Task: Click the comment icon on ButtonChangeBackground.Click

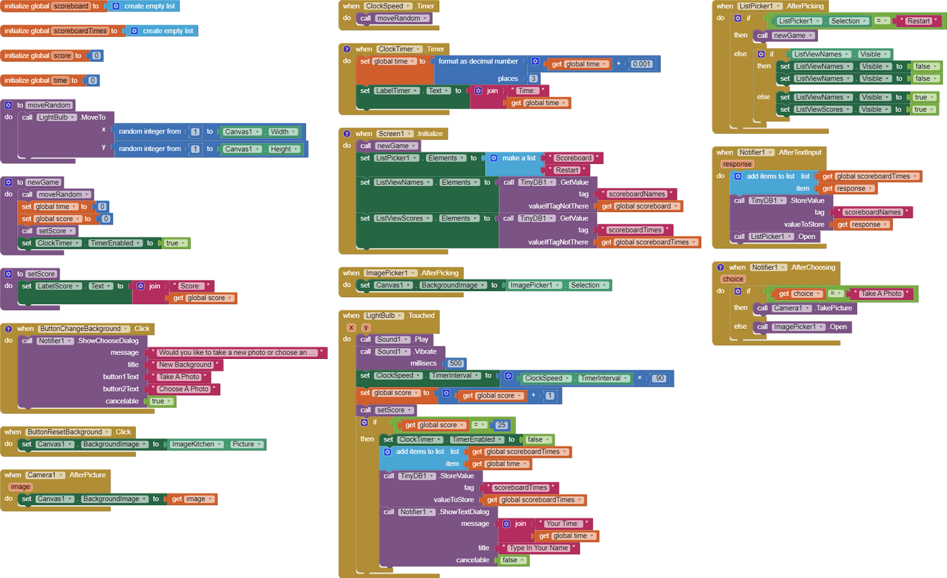Action: point(8,329)
